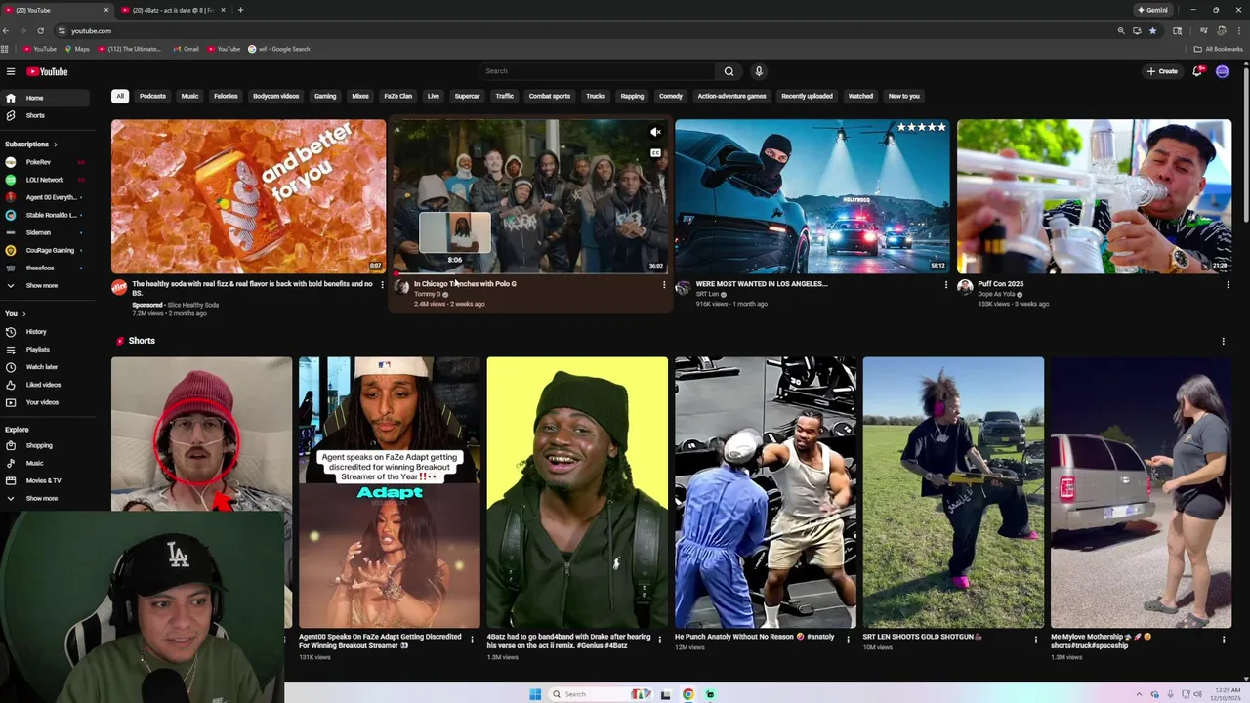
Task: Open options for Slice soda ad
Action: [x=382, y=285]
